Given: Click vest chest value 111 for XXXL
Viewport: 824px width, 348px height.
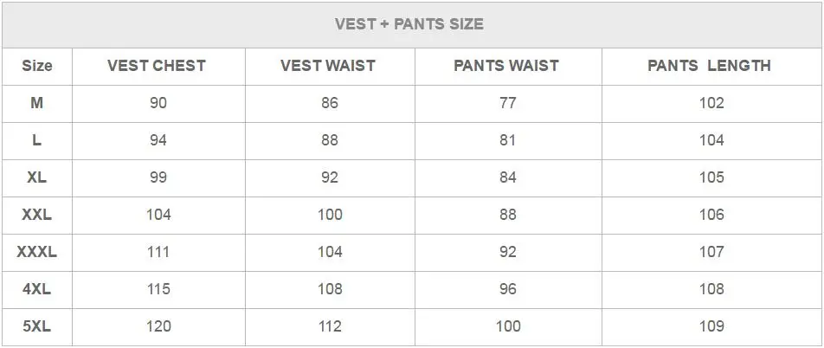Looking at the screenshot, I should click(x=158, y=252).
